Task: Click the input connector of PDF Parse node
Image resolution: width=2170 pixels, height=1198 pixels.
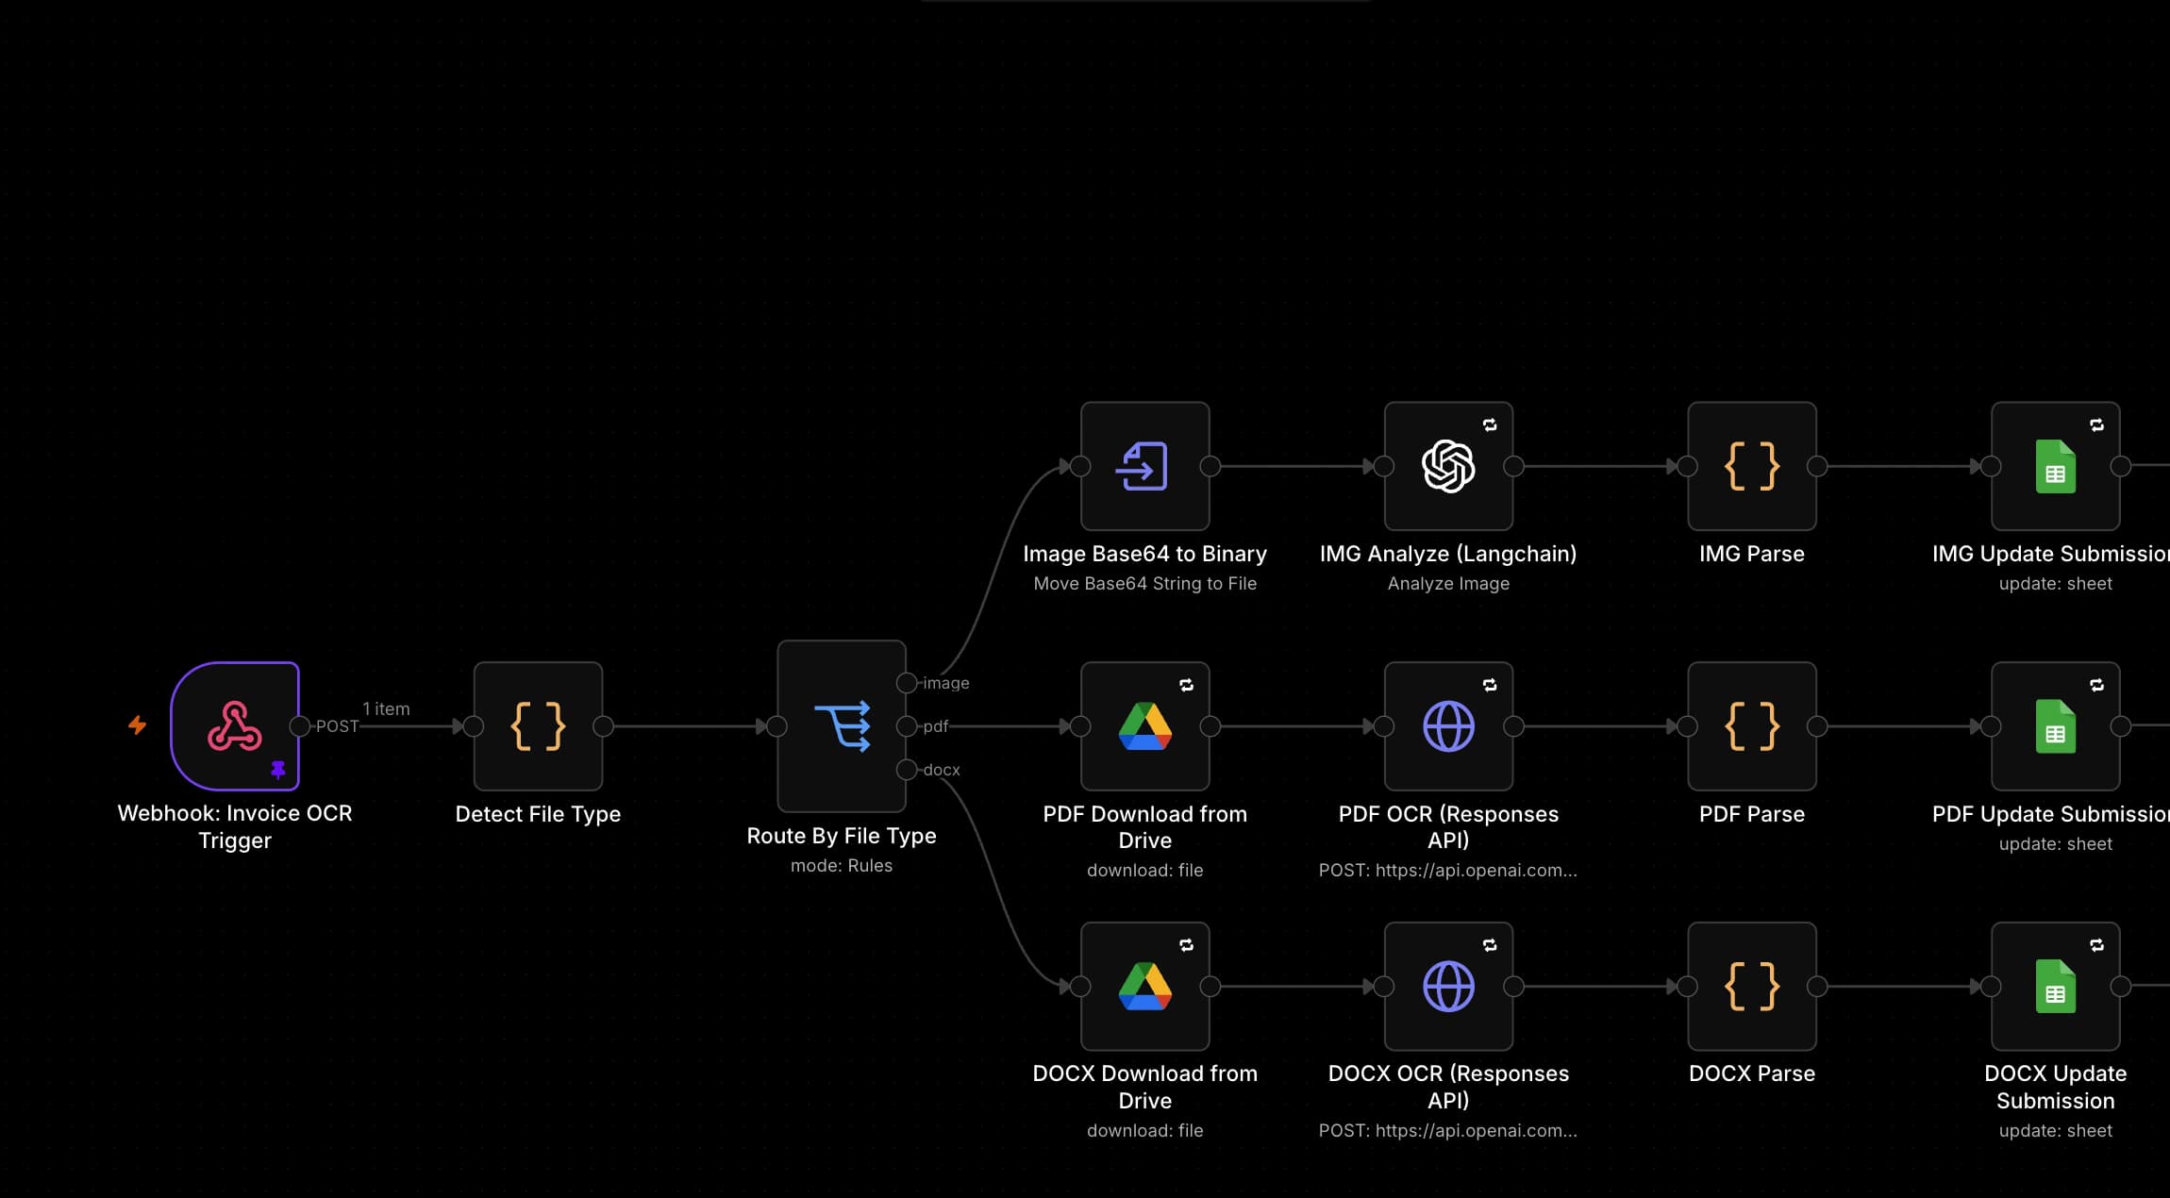Action: pyautogui.click(x=1688, y=726)
